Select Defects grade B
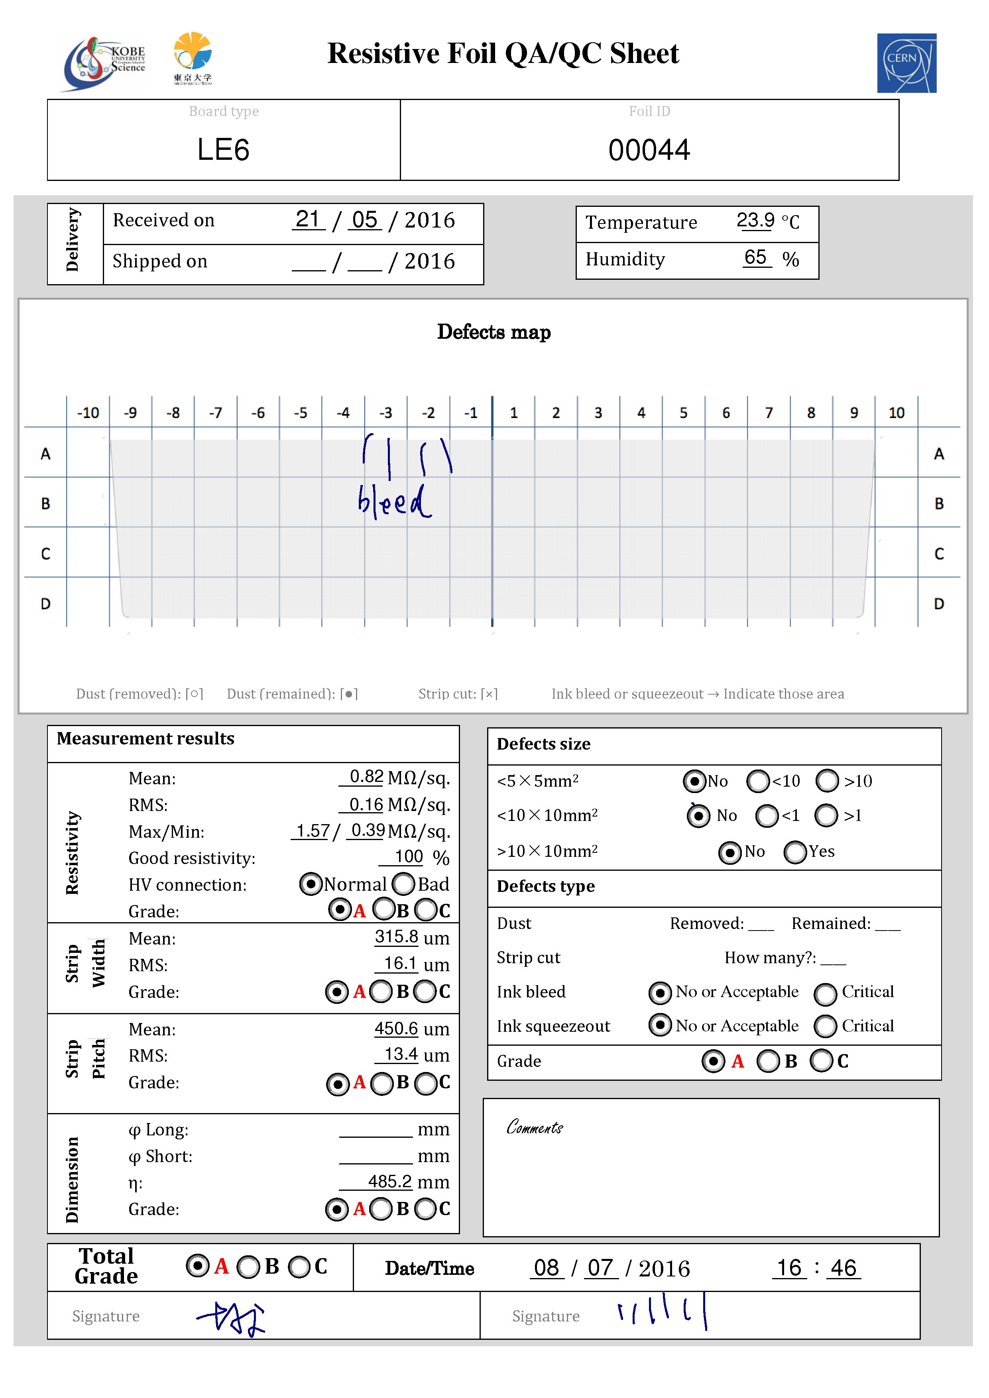Screen dimensions: 989x1398 point(769,1061)
